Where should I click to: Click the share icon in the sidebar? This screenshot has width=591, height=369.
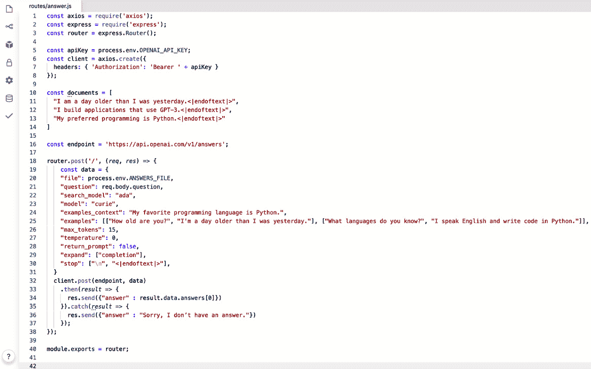point(8,26)
